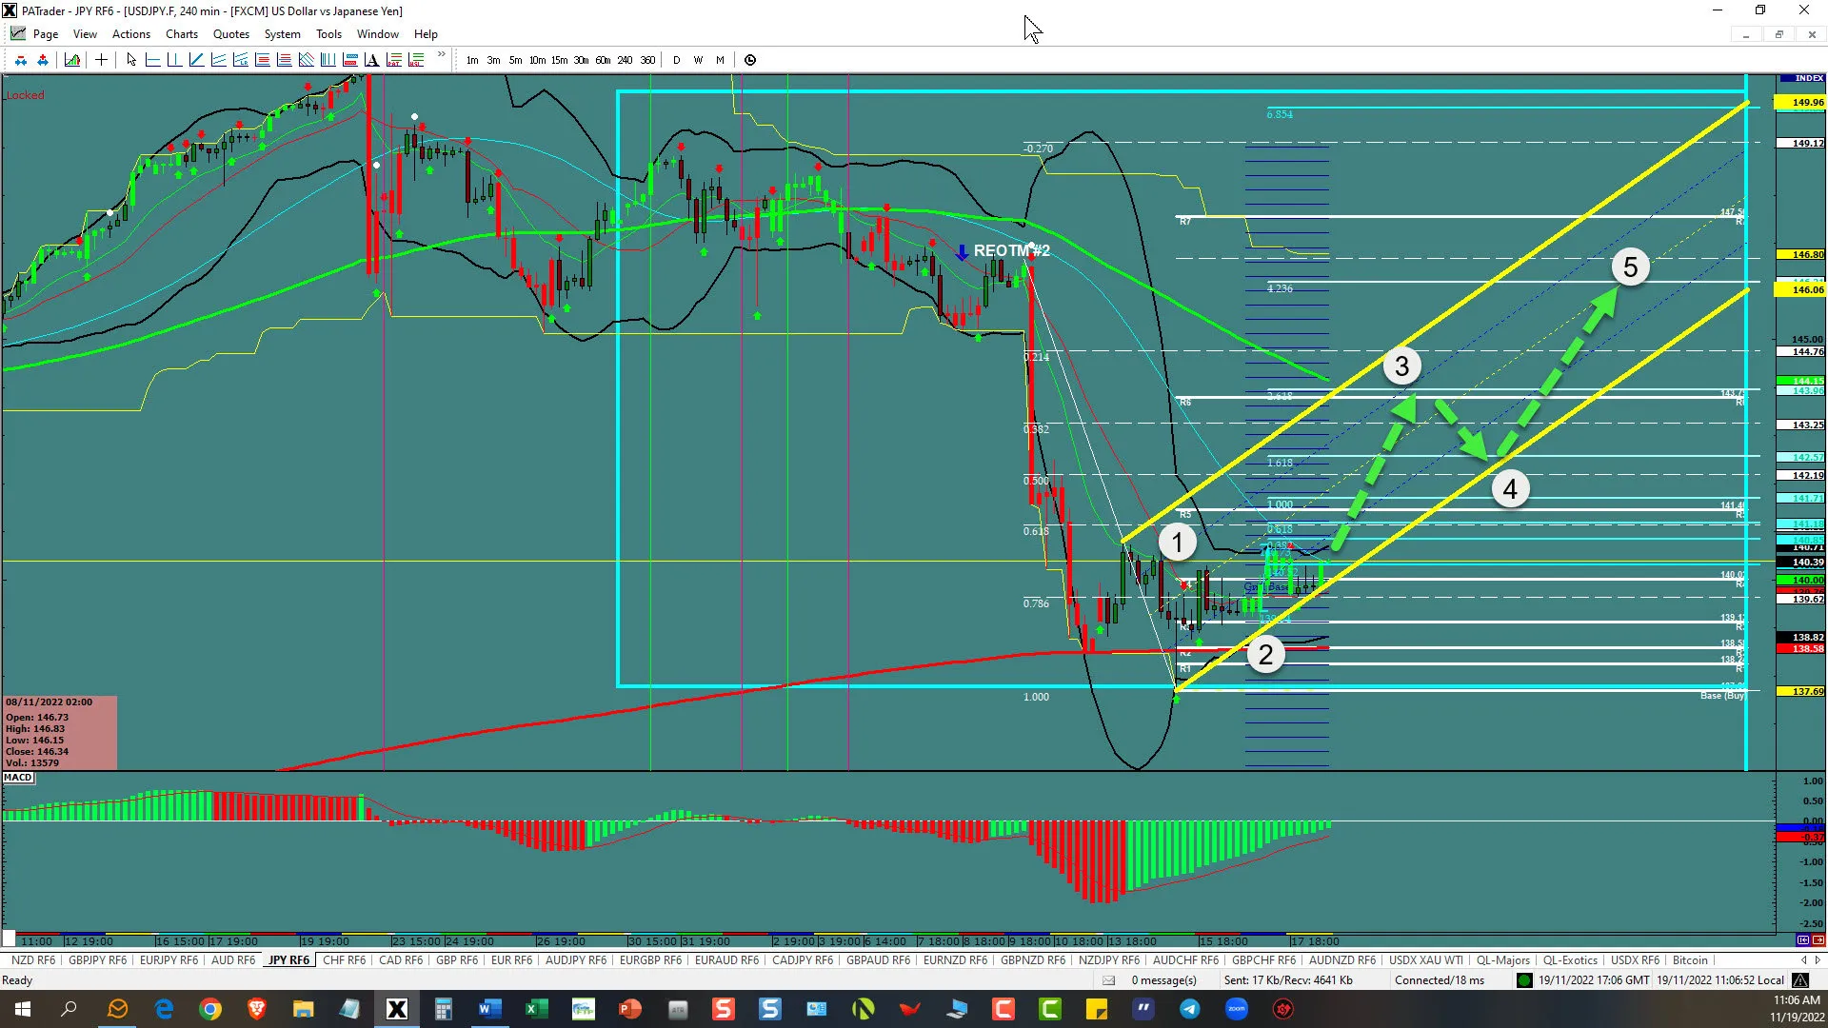The height and width of the screenshot is (1028, 1828).
Task: Select the PAT lines tool
Action: point(394,60)
